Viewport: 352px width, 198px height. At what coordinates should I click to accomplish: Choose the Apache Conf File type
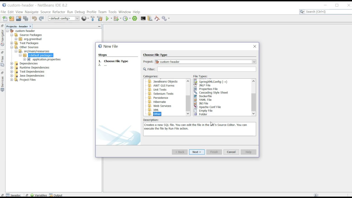210,107
